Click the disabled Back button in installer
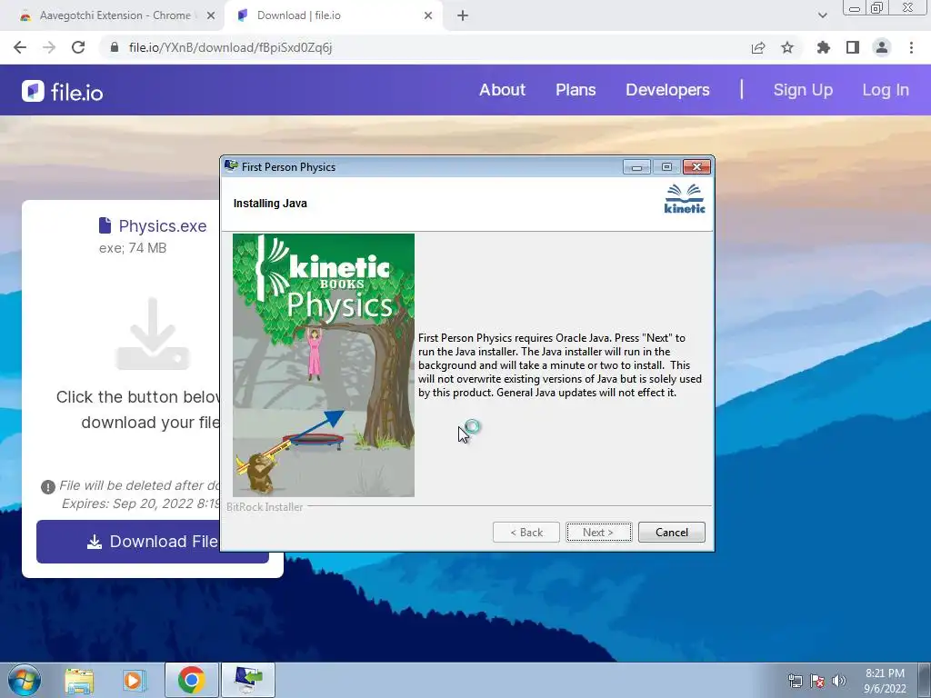 coord(526,533)
